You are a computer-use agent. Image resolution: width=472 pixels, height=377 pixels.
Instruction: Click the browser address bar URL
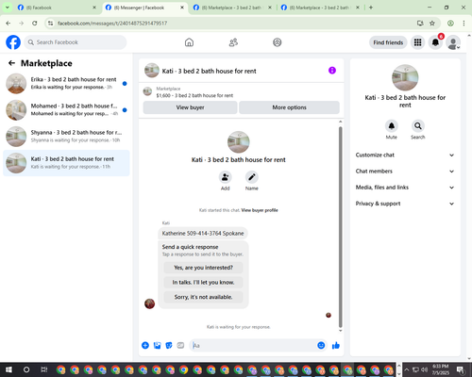click(x=112, y=23)
